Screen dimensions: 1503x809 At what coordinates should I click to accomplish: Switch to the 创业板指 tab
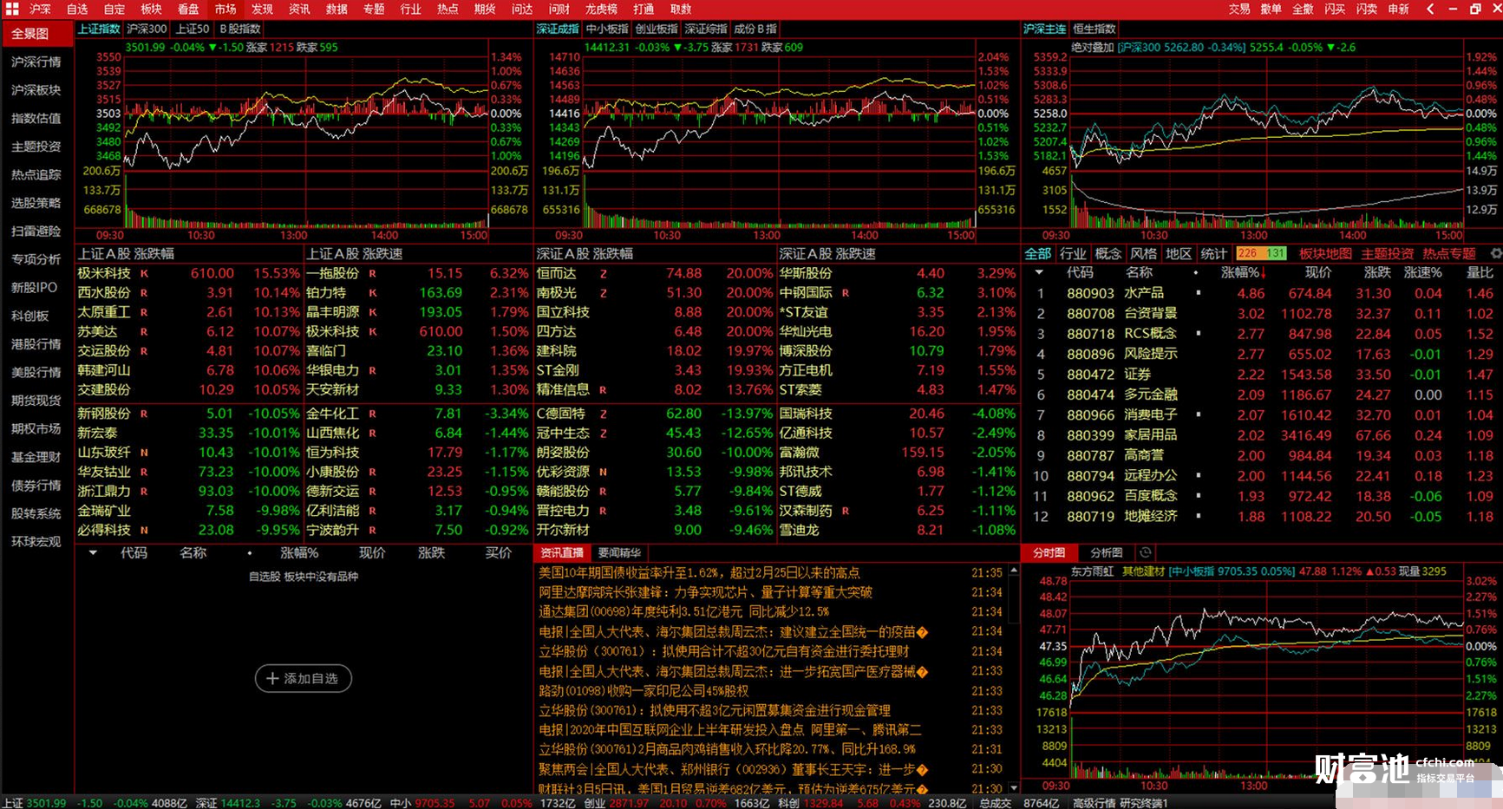656,29
